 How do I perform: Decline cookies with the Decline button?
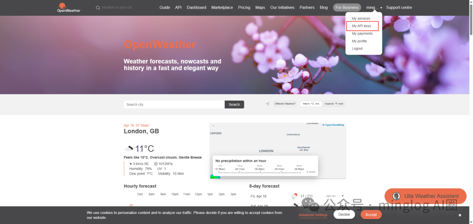click(x=344, y=215)
